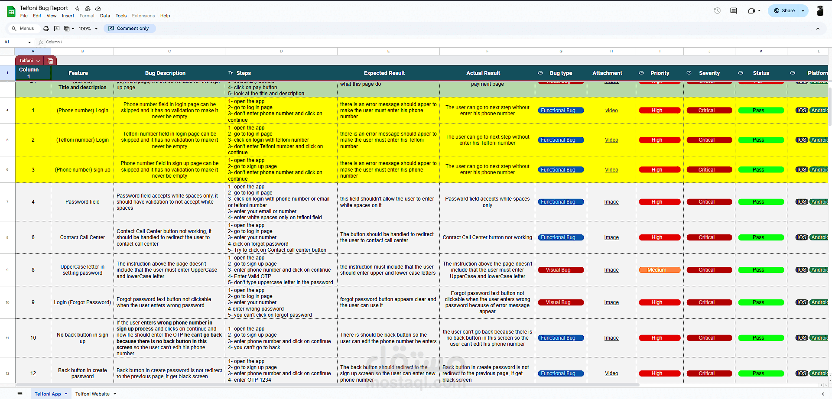Open the Telfoni Website tab dropdown arrow
832x399 pixels.
point(115,394)
